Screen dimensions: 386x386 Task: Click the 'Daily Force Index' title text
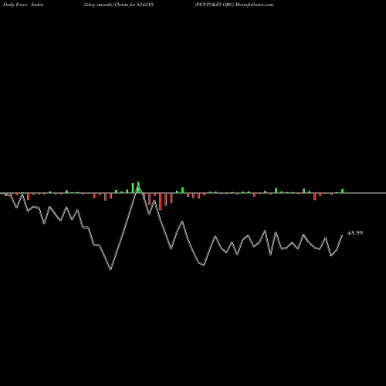23,5
